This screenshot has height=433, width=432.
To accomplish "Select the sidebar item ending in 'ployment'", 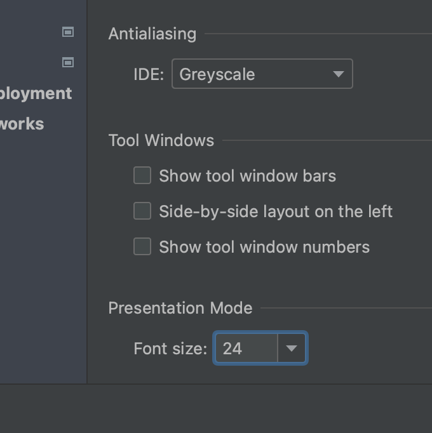I will coord(36,93).
